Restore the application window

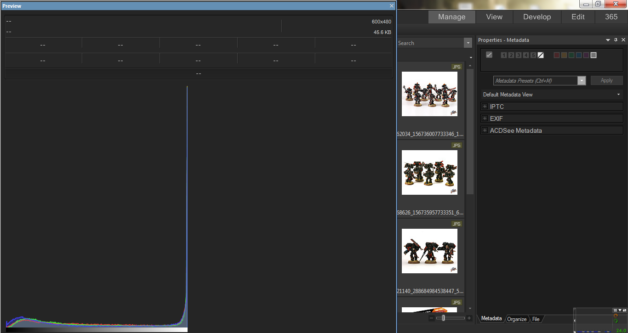[598, 4]
